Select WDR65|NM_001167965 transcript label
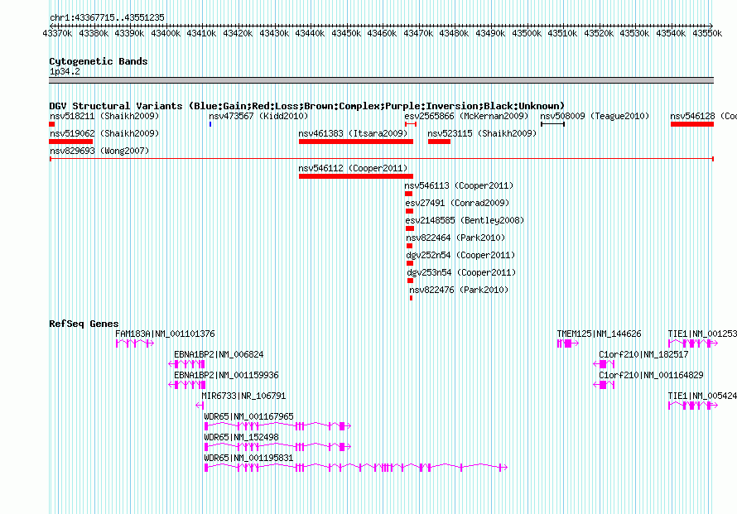Screen dimensions: 737x514 248,416
